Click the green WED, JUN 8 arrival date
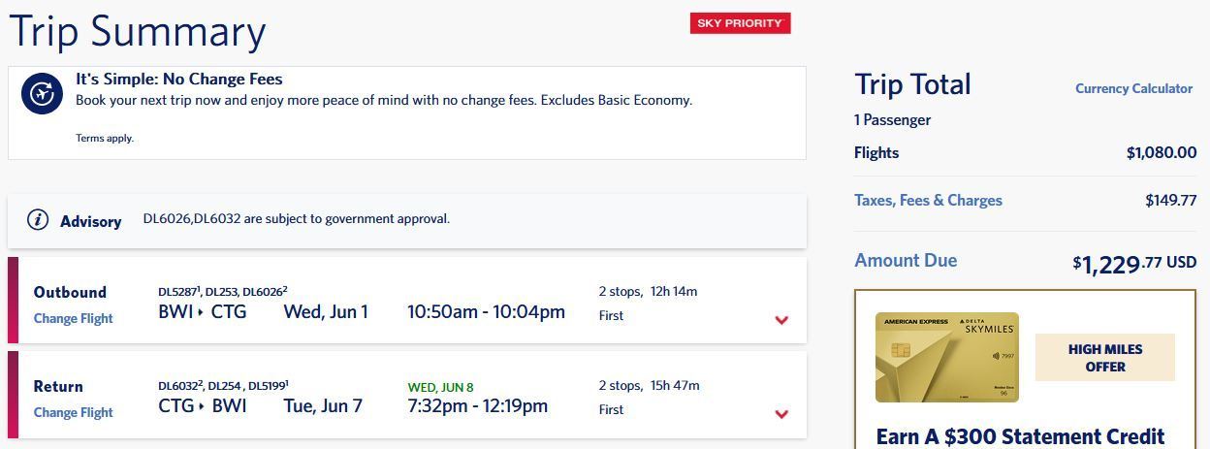This screenshot has width=1210, height=449. pyautogui.click(x=440, y=387)
